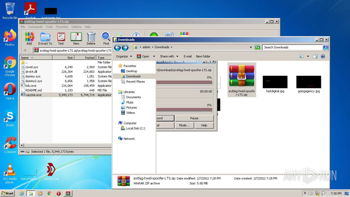350x197 pixels.
Task: Open WinRAR File menu
Action: [x=23, y=27]
